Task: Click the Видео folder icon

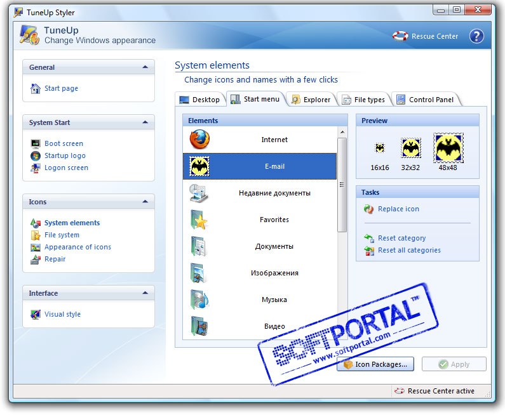Action: click(199, 326)
